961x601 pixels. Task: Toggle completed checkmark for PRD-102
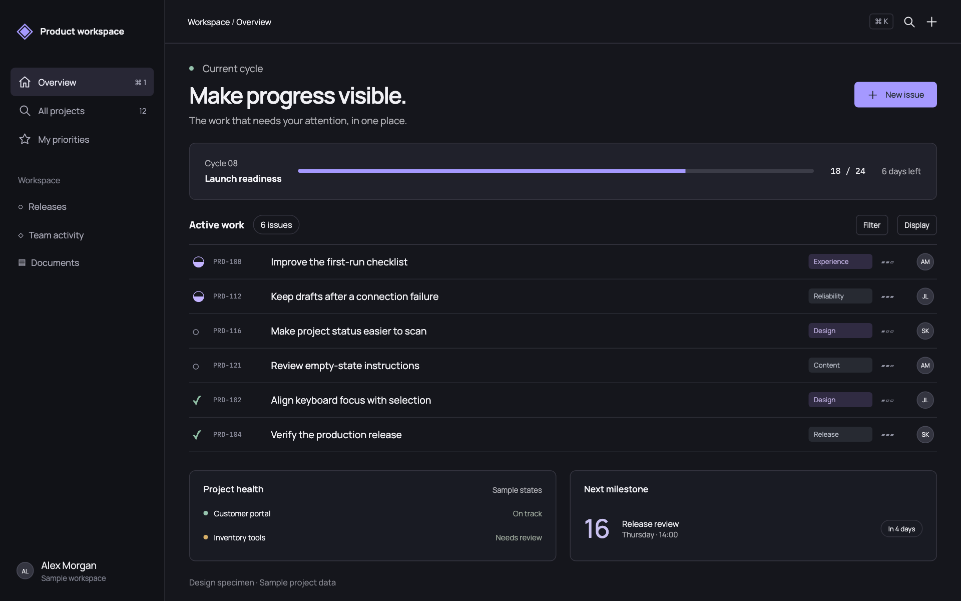(197, 400)
